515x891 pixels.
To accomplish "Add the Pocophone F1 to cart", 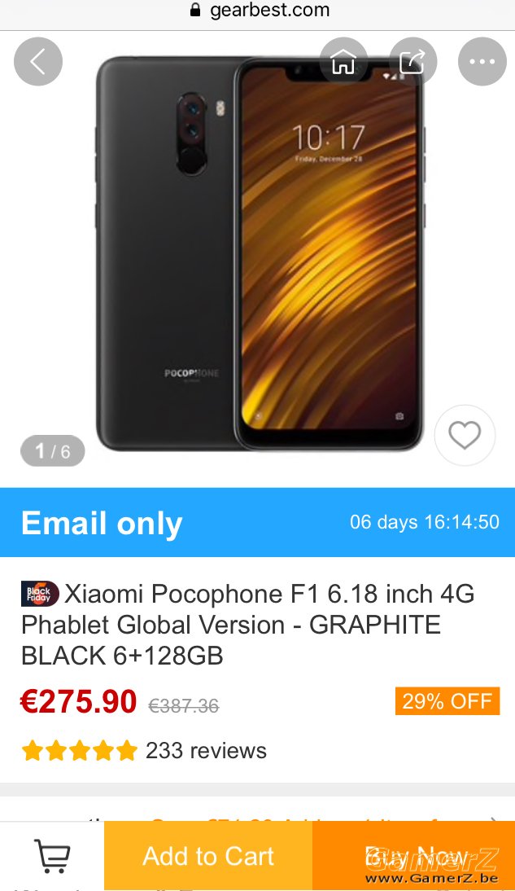I will 207,856.
